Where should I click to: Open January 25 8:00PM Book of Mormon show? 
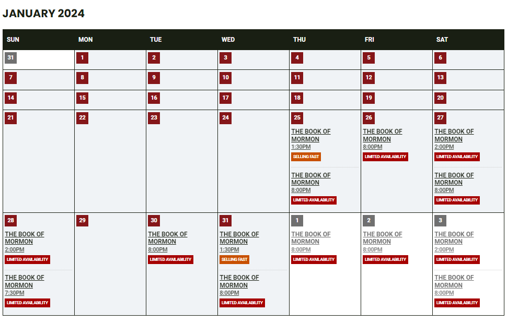310,179
